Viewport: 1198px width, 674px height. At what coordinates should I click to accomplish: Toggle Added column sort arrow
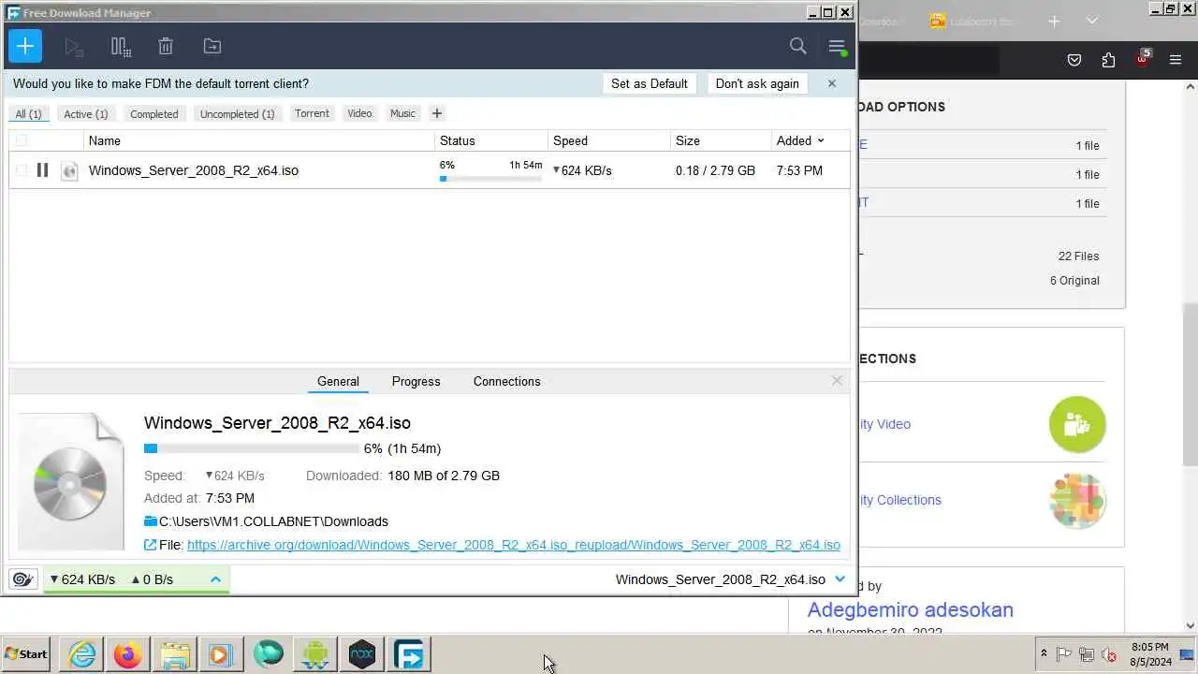pos(821,140)
